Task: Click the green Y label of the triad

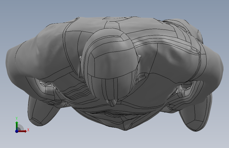Action: point(17,119)
